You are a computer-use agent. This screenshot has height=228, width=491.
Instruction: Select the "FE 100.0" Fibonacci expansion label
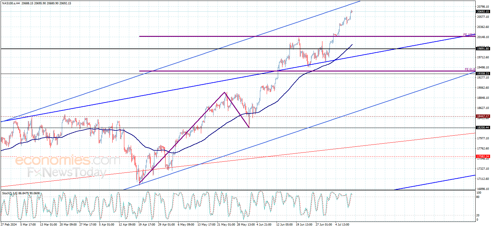pos(469,35)
